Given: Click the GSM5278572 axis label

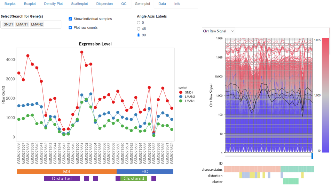Looking at the screenshot, I should pos(172,153).
